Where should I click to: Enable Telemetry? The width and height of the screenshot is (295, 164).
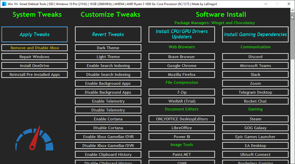point(108,101)
